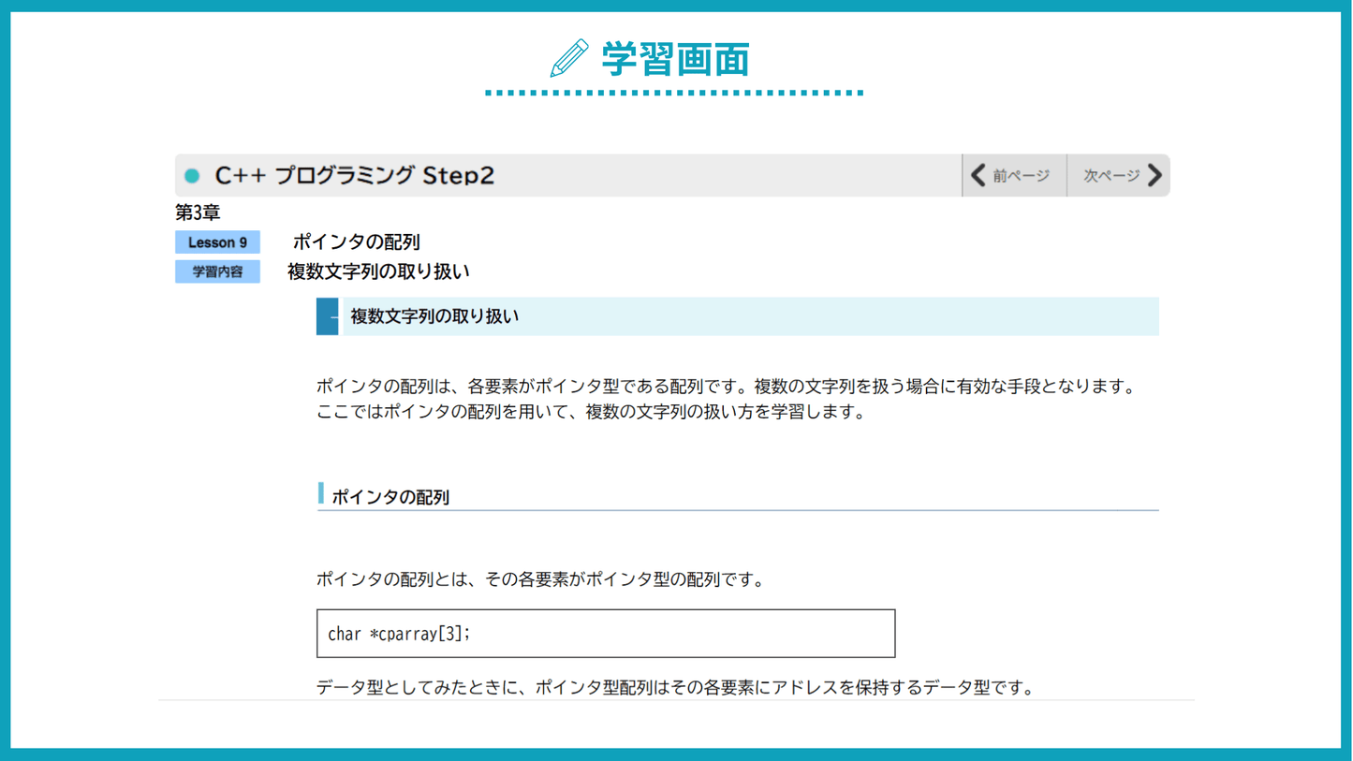The image size is (1353, 761).
Task: Click the code box containing char *cparray[3];
Action: (x=605, y=634)
